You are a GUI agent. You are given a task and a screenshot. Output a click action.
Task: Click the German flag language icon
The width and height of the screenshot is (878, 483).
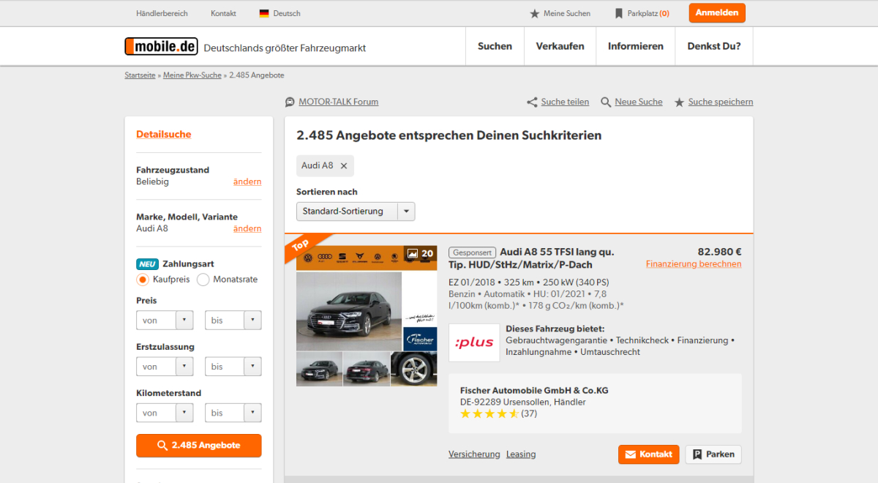pyautogui.click(x=264, y=13)
